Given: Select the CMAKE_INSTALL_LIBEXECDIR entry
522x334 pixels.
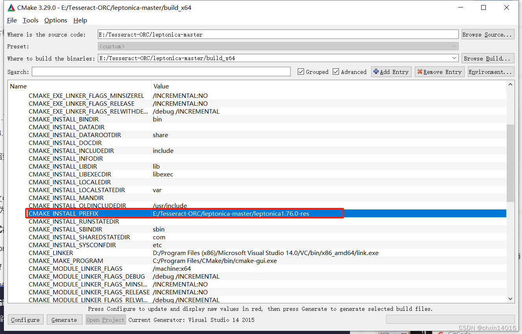Looking at the screenshot, I should point(70,174).
